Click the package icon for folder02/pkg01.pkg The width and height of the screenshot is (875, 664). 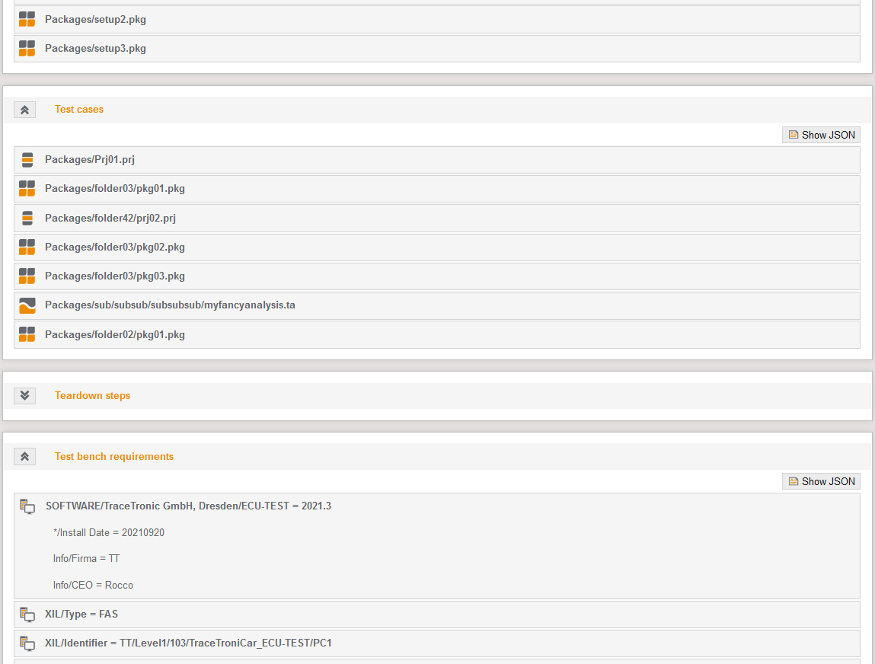[27, 335]
